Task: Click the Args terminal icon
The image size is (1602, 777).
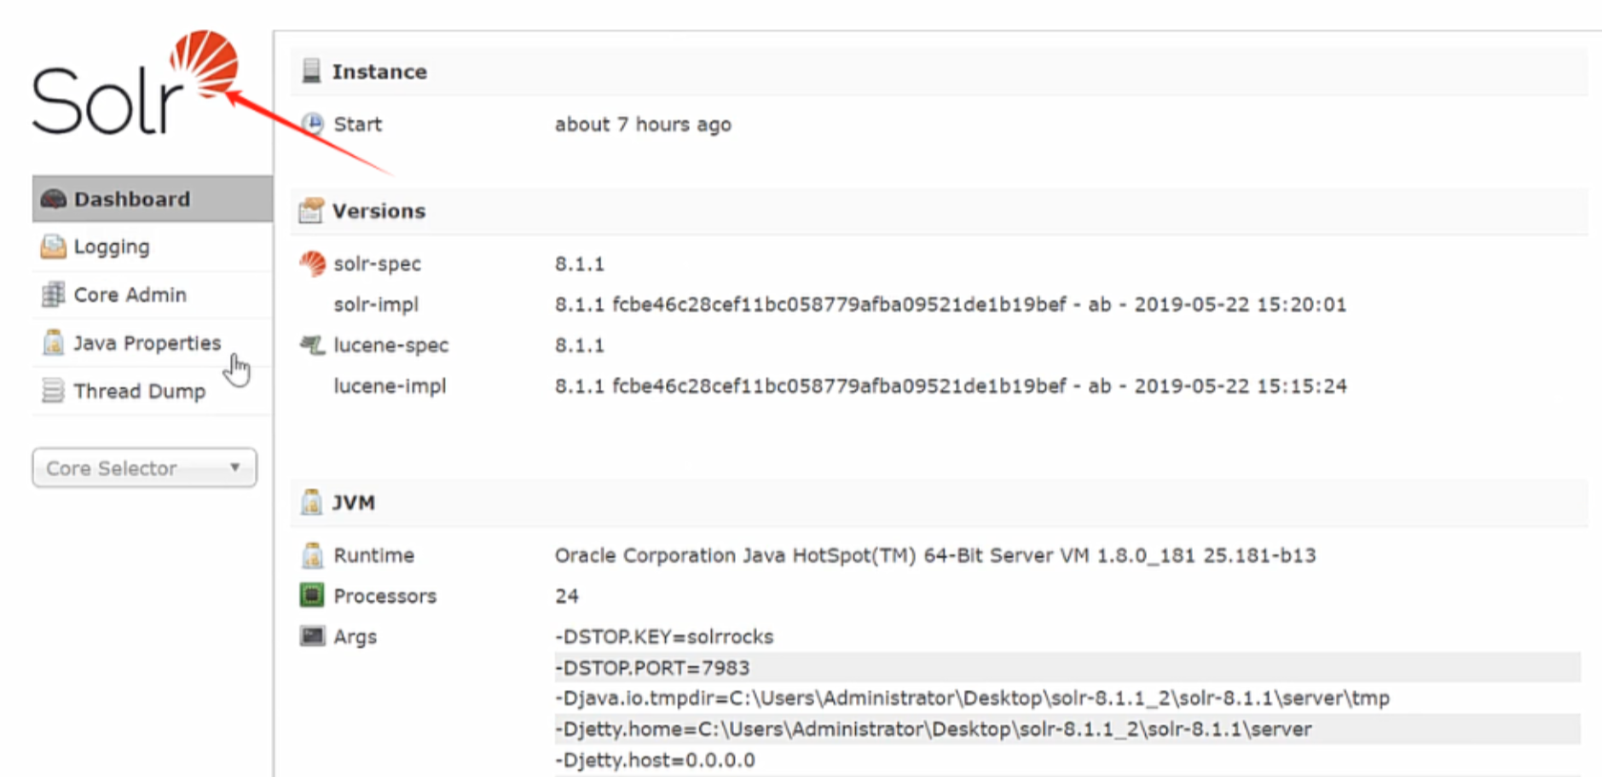Action: point(312,636)
